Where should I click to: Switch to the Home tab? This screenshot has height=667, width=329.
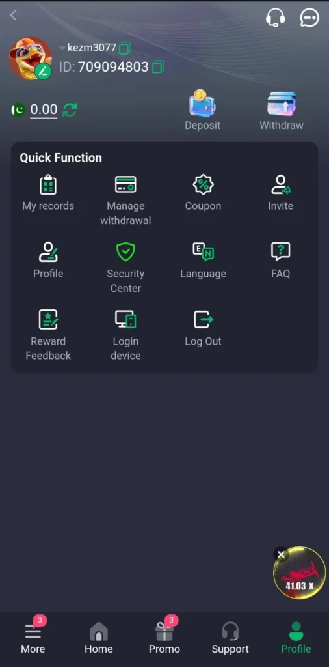tap(98, 637)
